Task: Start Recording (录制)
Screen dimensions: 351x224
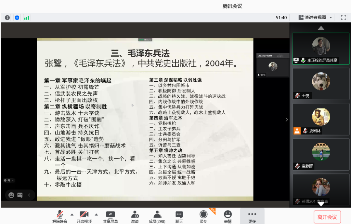Action: (x=203, y=217)
